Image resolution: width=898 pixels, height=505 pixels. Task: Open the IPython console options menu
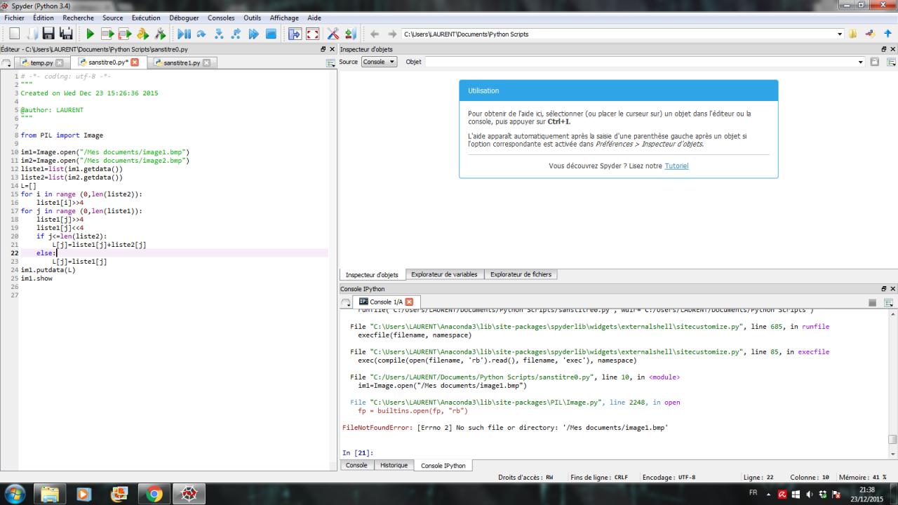(889, 302)
